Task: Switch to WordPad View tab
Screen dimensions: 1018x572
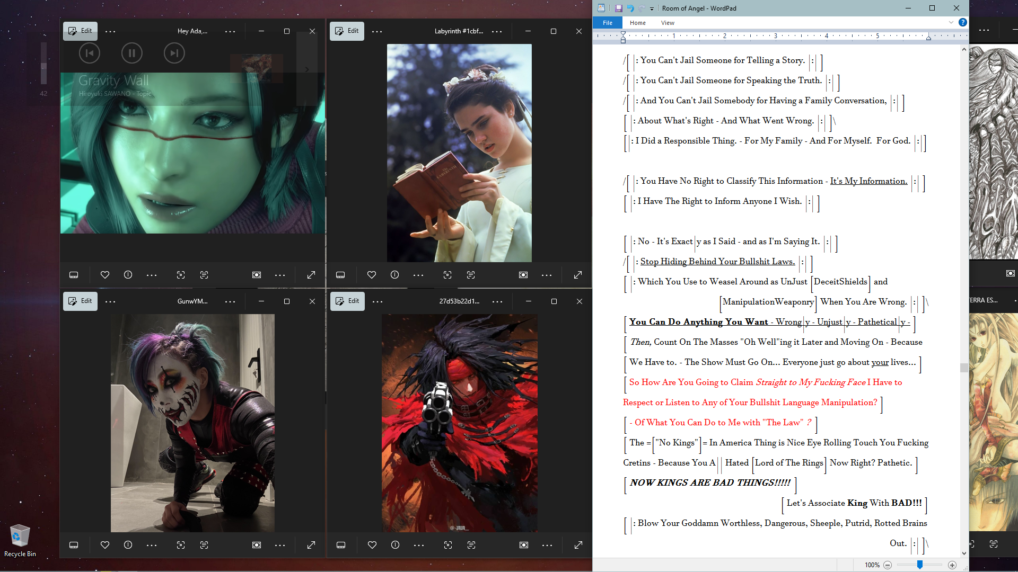Action: pyautogui.click(x=668, y=23)
